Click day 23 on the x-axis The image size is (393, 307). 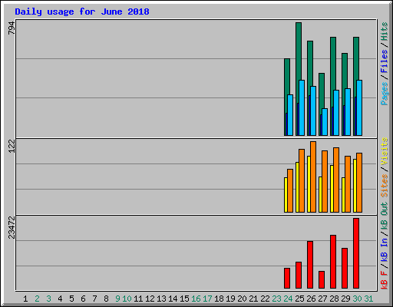(276, 299)
